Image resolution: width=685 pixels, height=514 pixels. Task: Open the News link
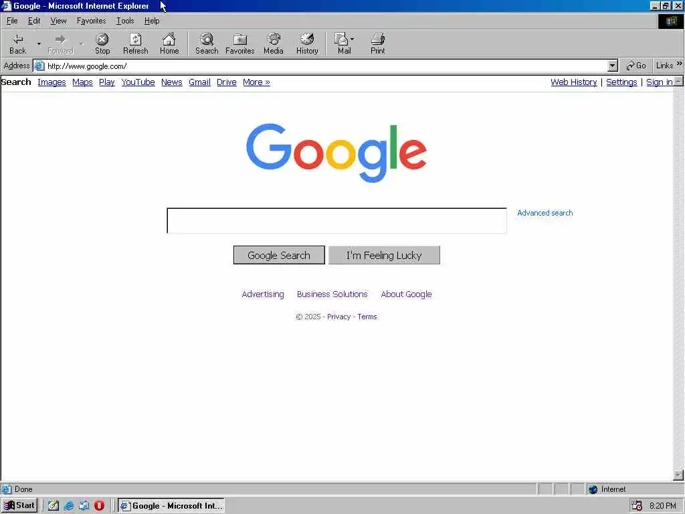tap(172, 82)
